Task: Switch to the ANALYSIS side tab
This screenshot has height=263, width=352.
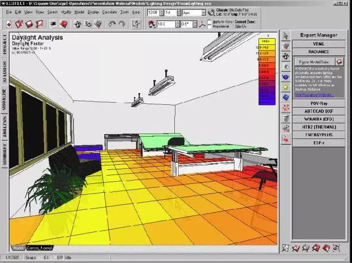Action: (4, 127)
